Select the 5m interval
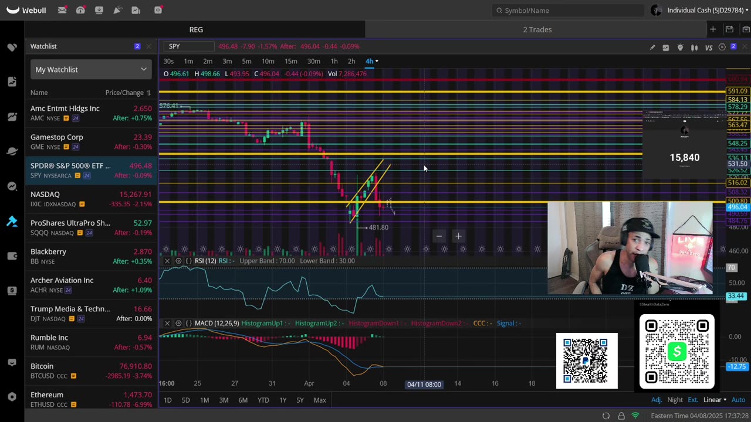Image resolution: width=751 pixels, height=422 pixels. [x=246, y=61]
